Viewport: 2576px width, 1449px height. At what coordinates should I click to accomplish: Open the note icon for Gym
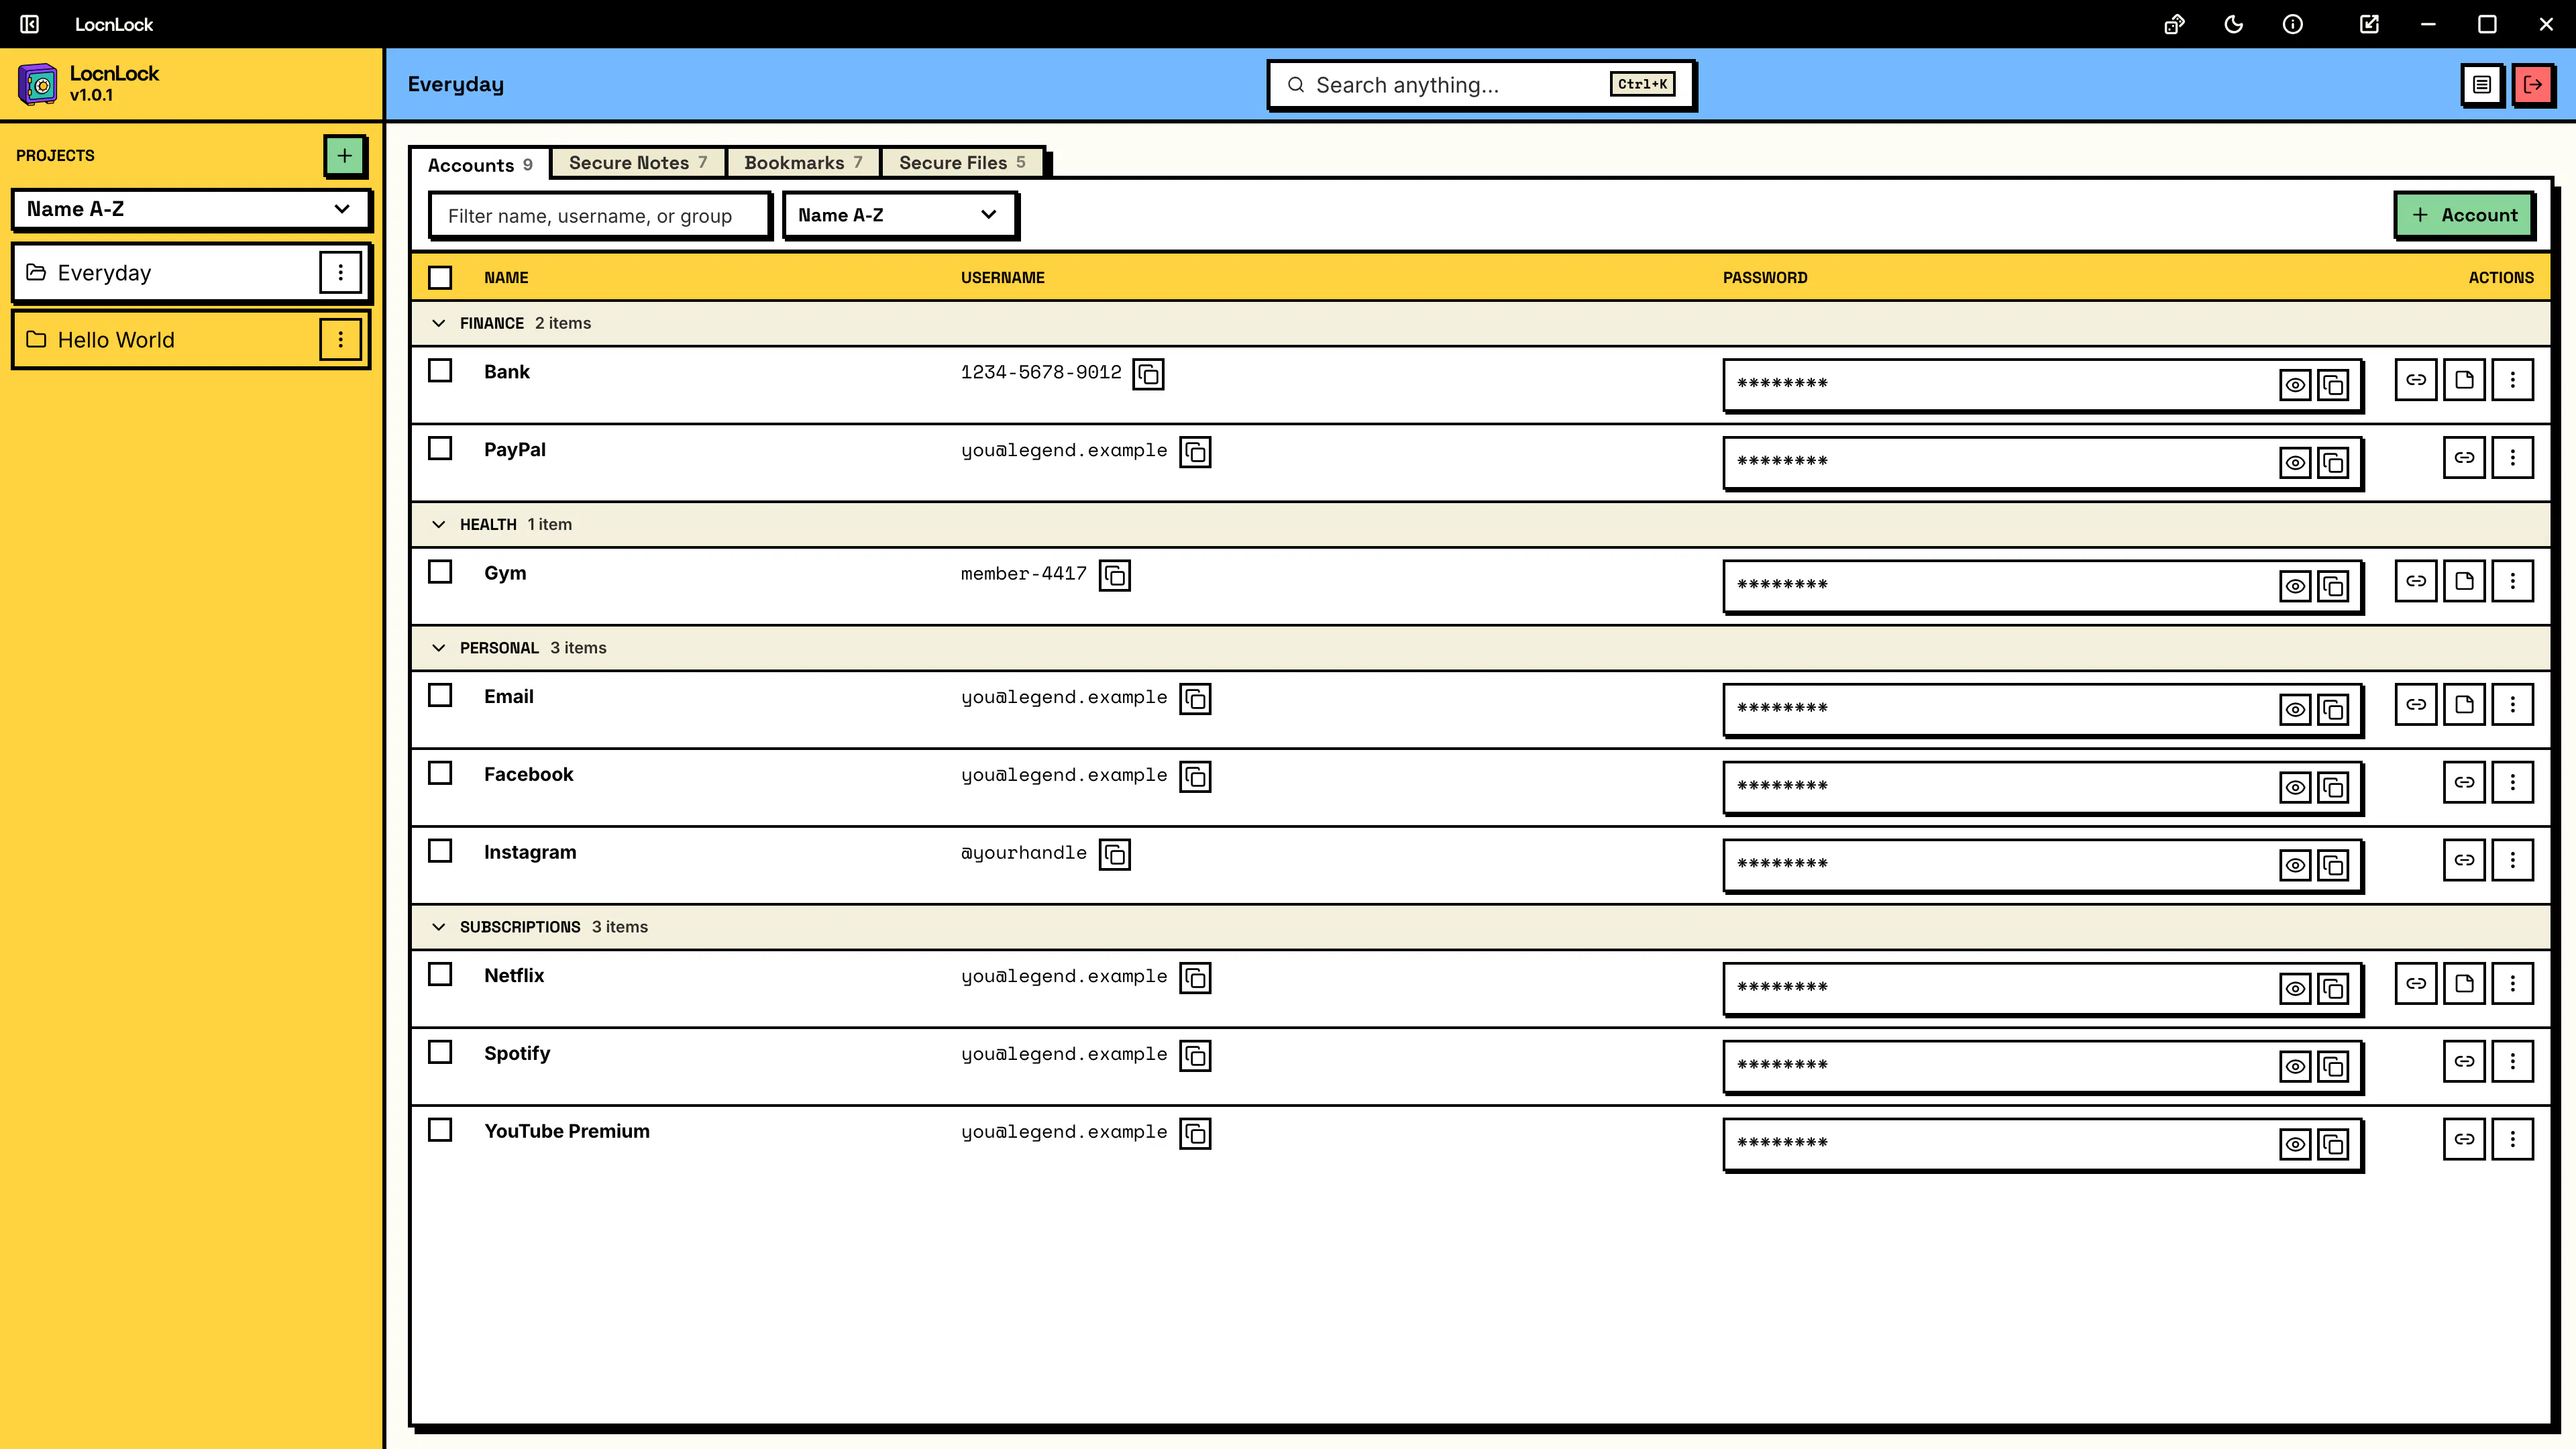click(2464, 581)
